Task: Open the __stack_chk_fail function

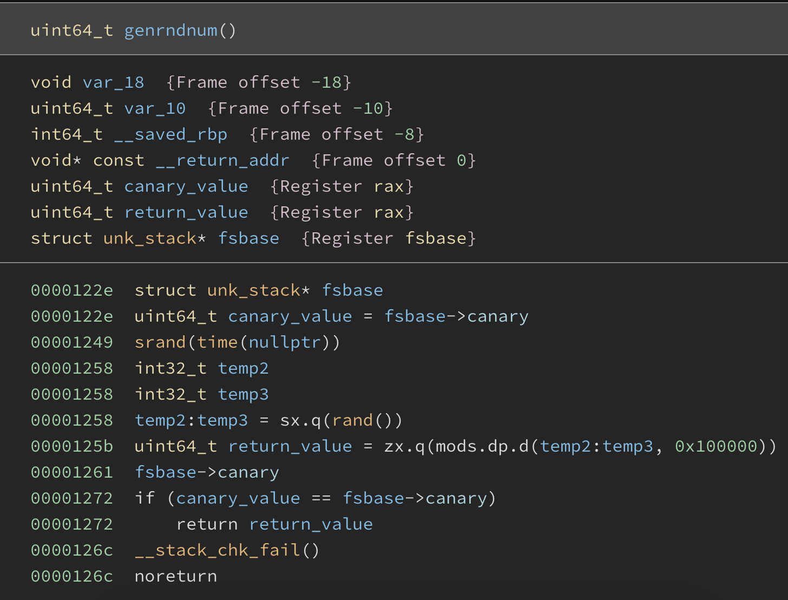Action: [x=217, y=550]
